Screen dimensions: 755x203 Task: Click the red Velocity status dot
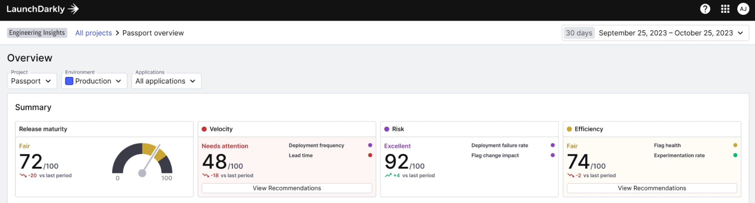(x=204, y=129)
